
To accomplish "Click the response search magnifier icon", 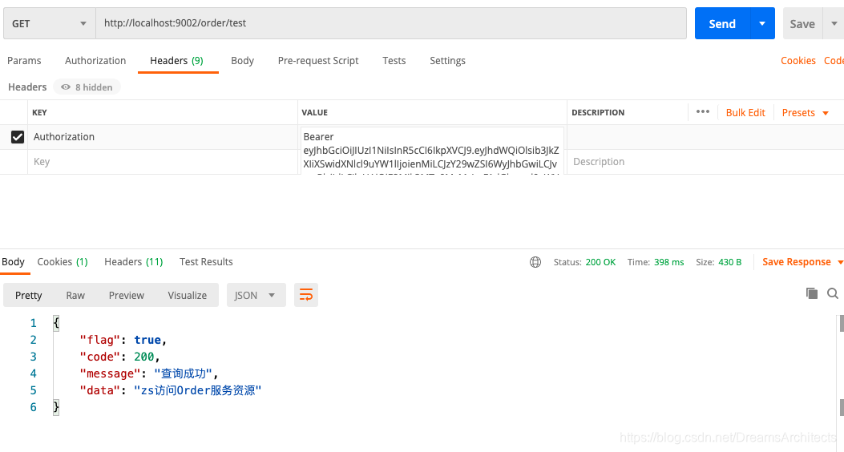I will click(x=833, y=293).
